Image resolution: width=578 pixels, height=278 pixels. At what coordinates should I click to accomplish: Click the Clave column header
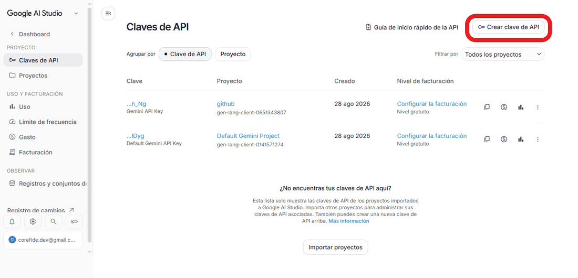134,81
